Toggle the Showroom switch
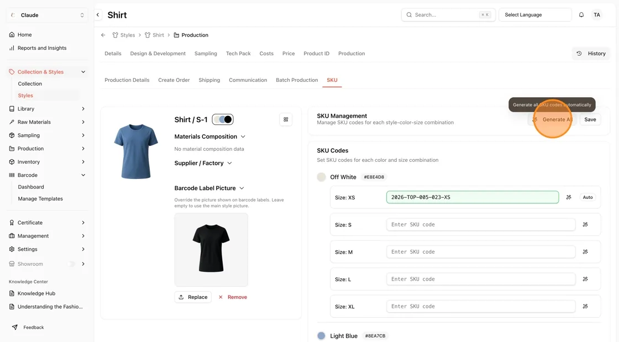 (71, 264)
